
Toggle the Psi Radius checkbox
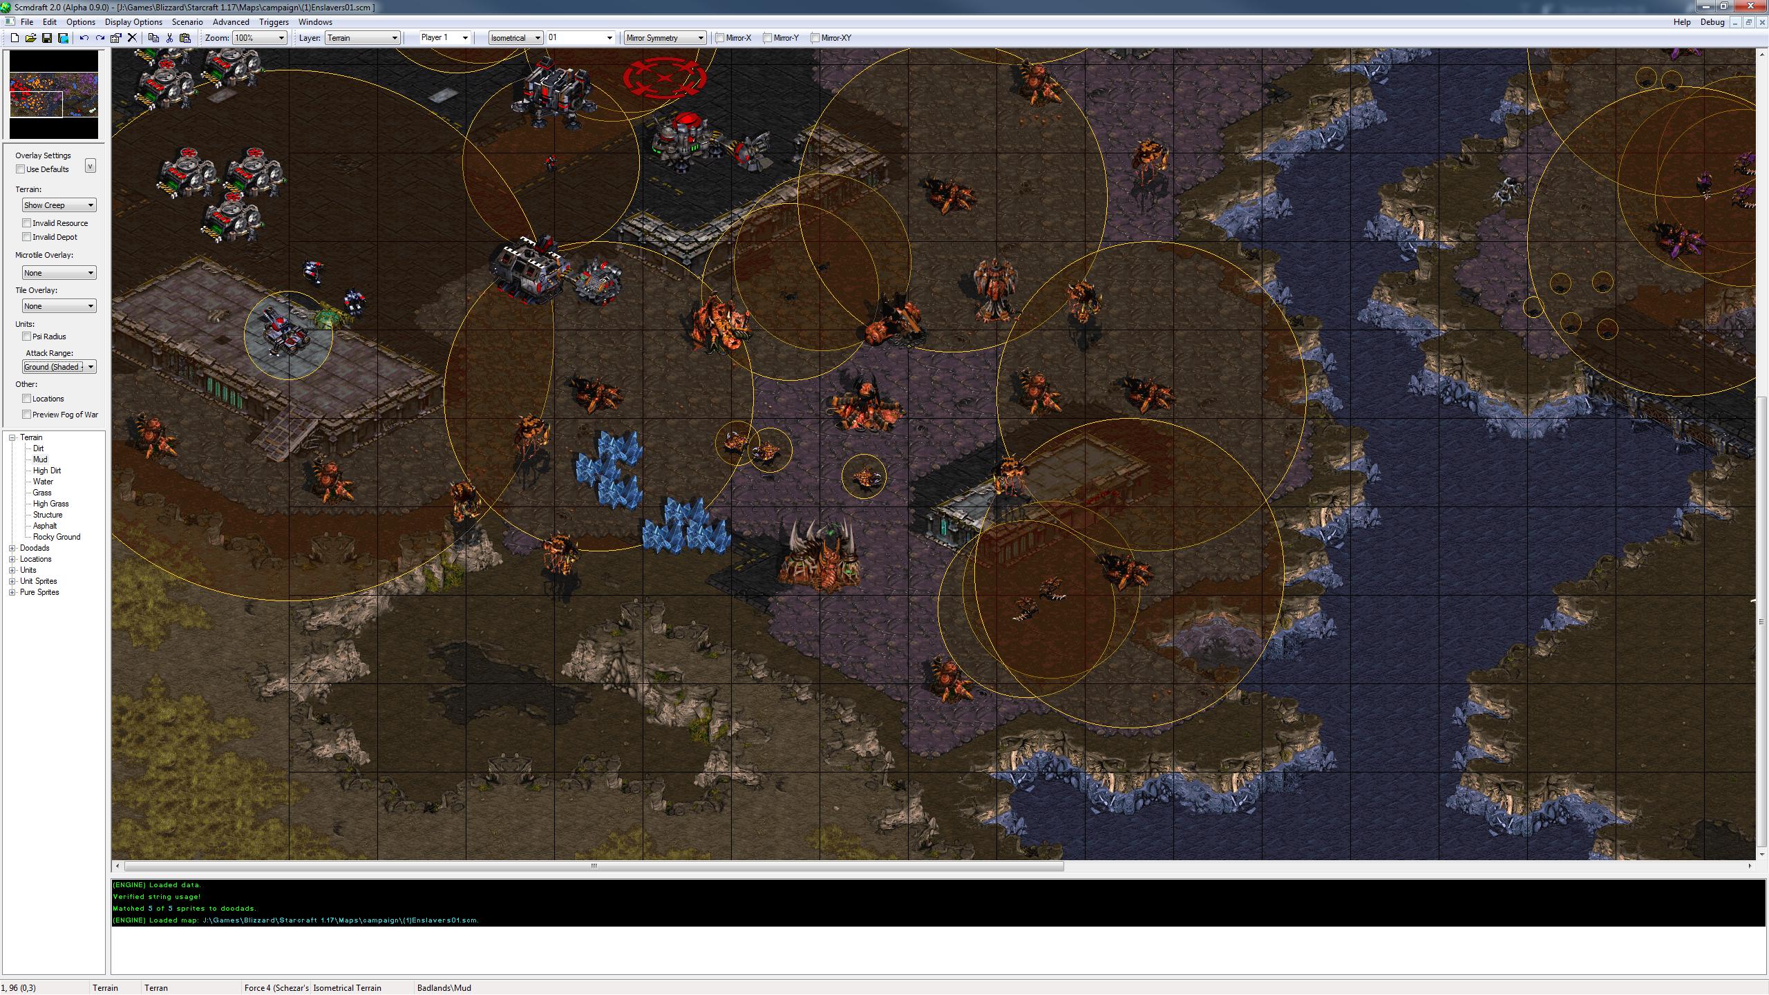pyautogui.click(x=27, y=337)
